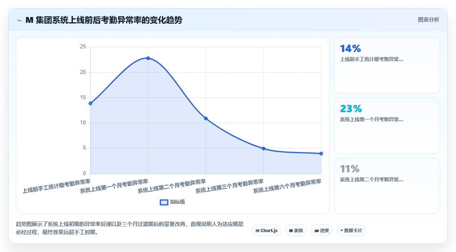The height and width of the screenshot is (252, 456).
Task: Click the 14% value text
Action: (x=351, y=48)
